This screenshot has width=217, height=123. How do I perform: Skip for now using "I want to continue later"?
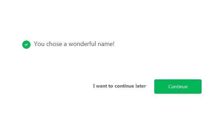[119, 86]
